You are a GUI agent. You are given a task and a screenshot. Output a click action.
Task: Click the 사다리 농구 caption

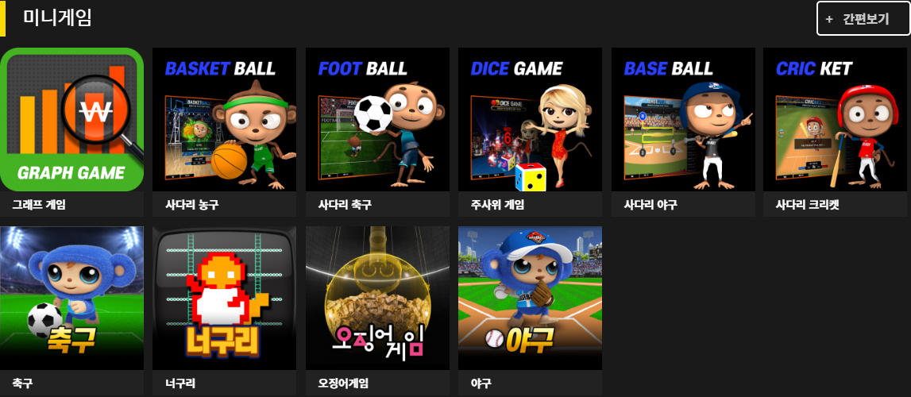coord(191,205)
